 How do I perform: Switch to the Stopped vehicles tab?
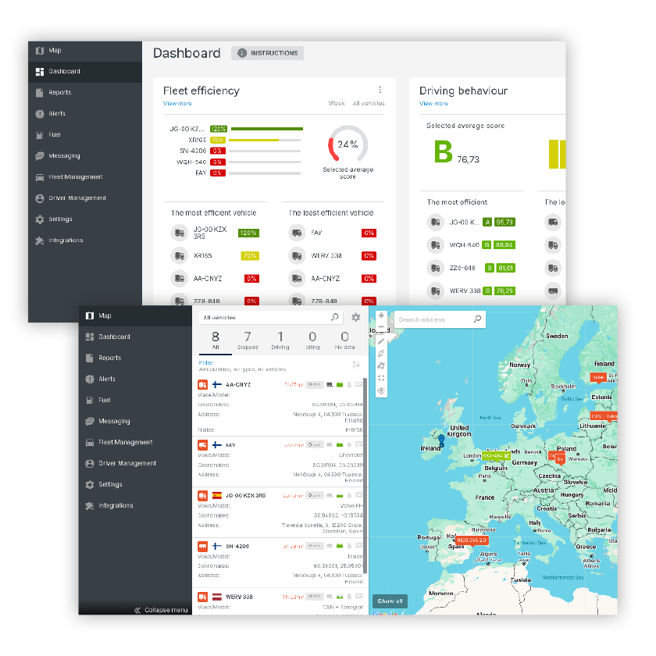point(248,340)
